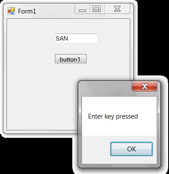Screen dimensions: 169x174
Task: Activate button1 under the SAN field
Action: pyautogui.click(x=71, y=59)
